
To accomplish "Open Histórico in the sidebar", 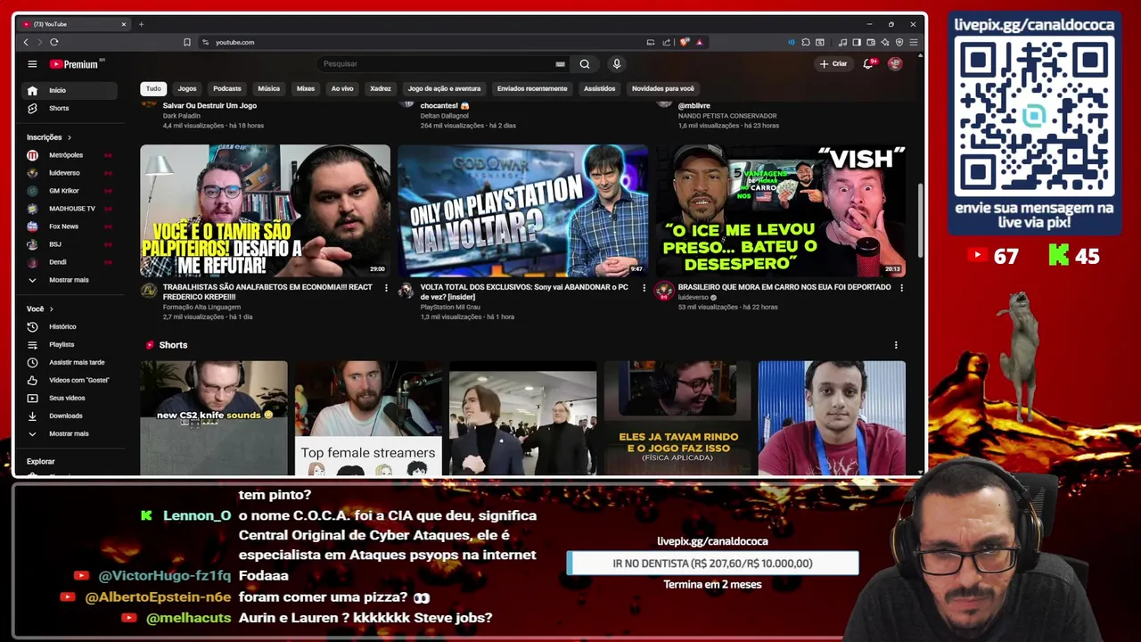I will [70, 326].
